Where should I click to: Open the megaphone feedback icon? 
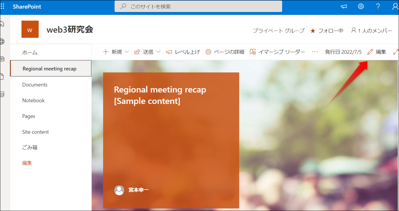coord(344,7)
